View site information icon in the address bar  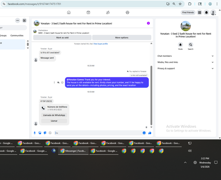(x=4, y=4)
